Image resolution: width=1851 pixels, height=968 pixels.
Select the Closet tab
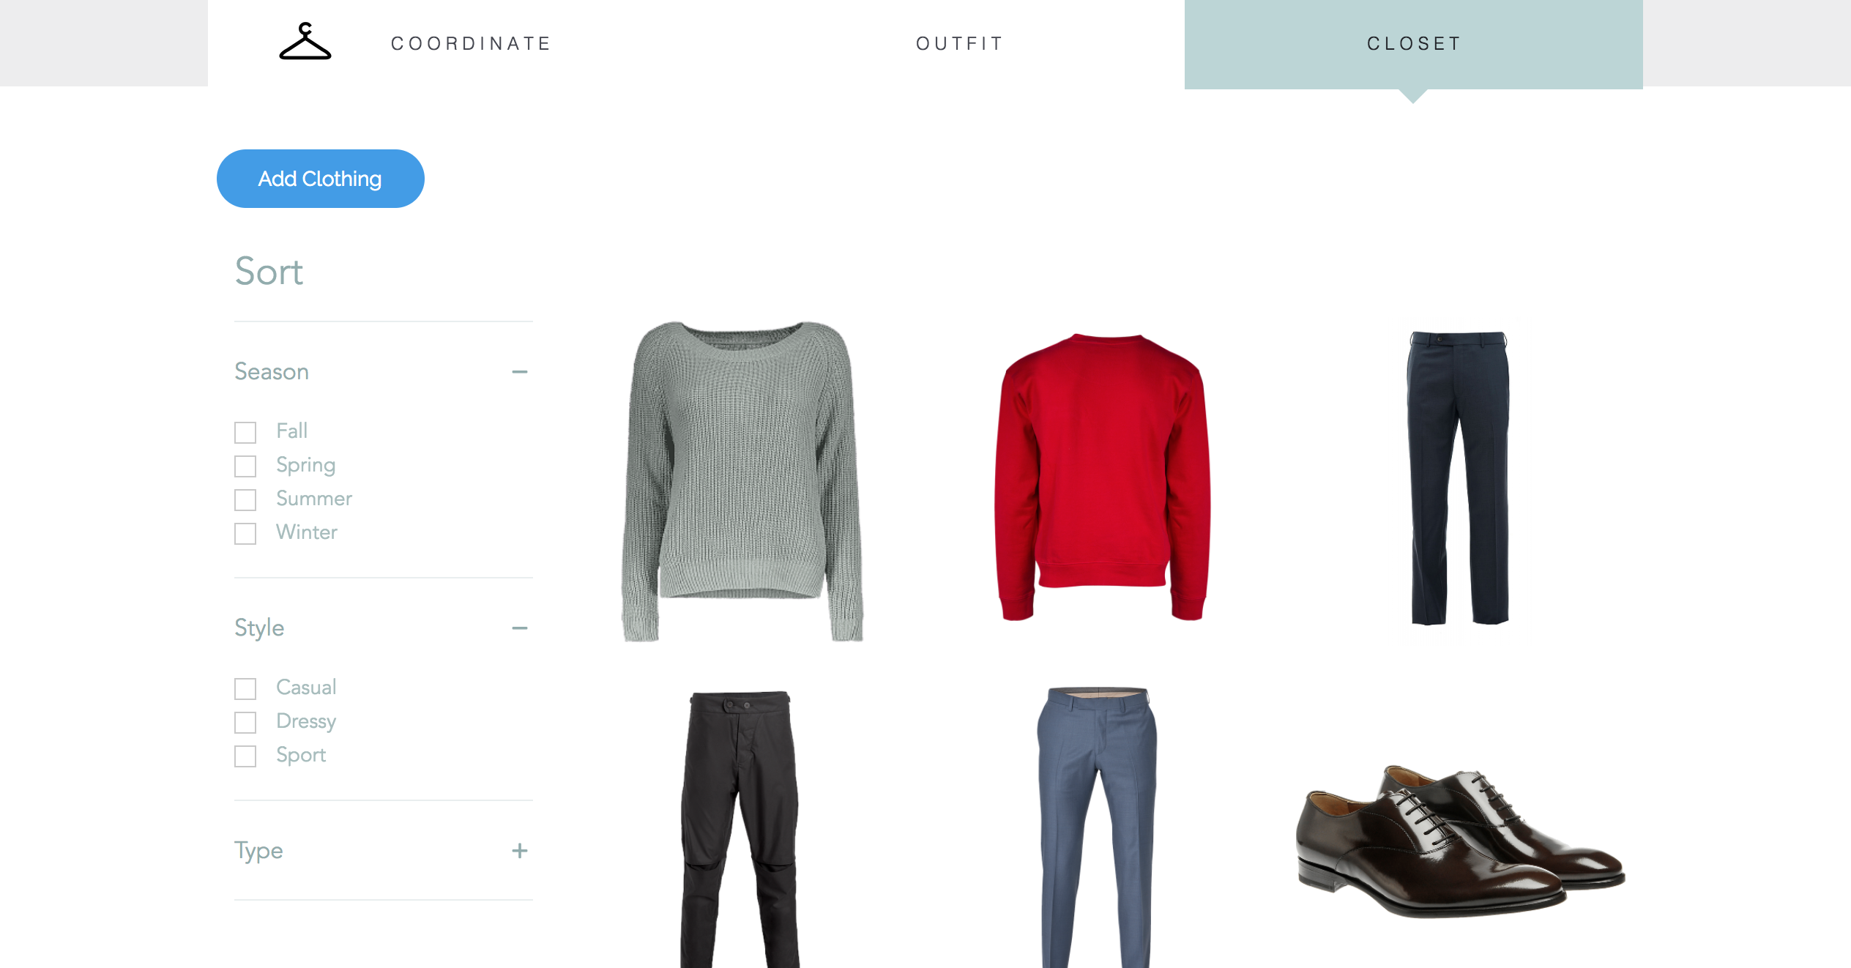[1414, 44]
